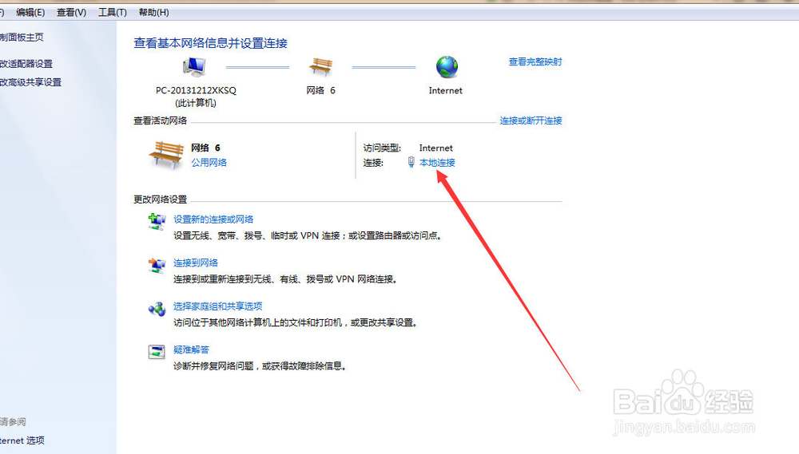Click 公用网络 network type link
The height and width of the screenshot is (454, 799).
209,162
